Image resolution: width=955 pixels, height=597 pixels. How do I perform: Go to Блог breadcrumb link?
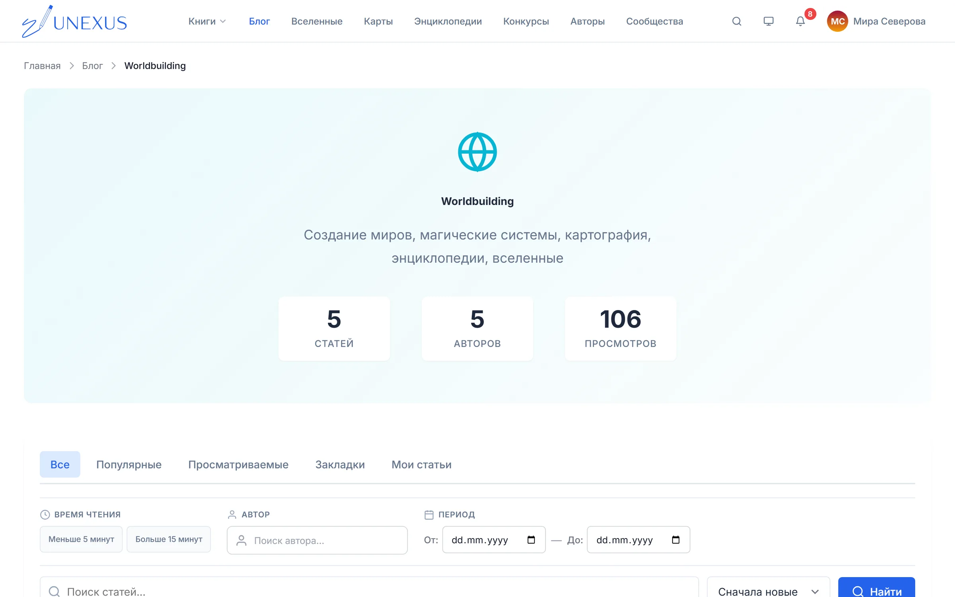(92, 66)
